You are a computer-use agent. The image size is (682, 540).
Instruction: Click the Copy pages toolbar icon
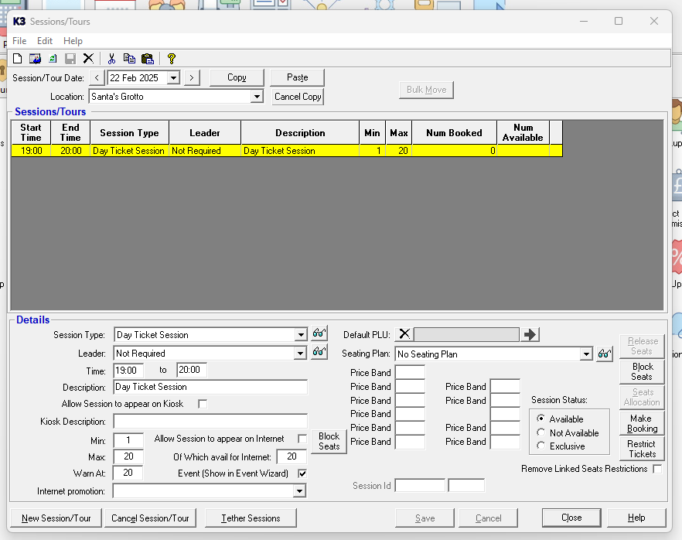coord(129,59)
